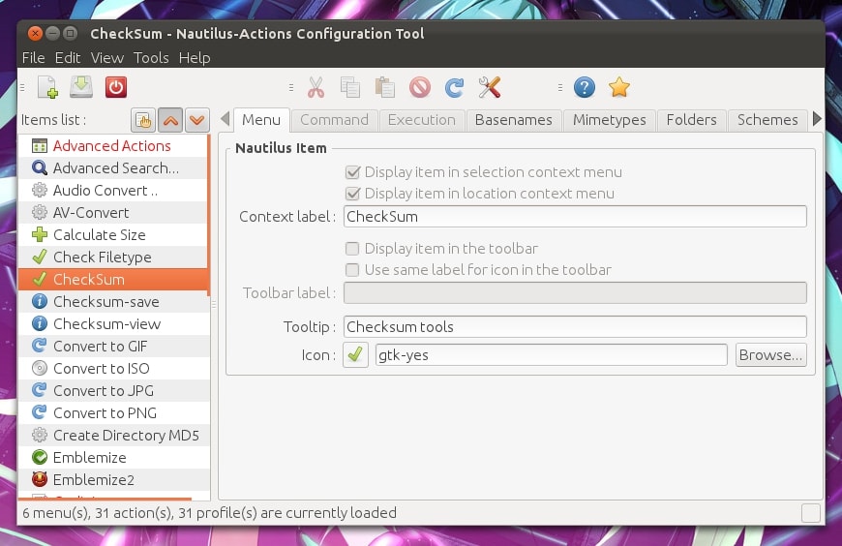Click the info icon beside Checksum-save
This screenshot has height=546, width=842.
(x=40, y=301)
